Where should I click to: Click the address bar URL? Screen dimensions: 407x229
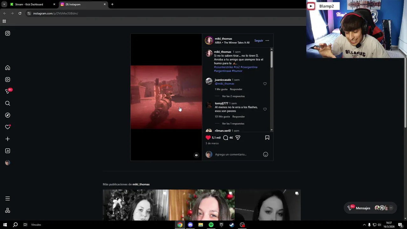56,13
